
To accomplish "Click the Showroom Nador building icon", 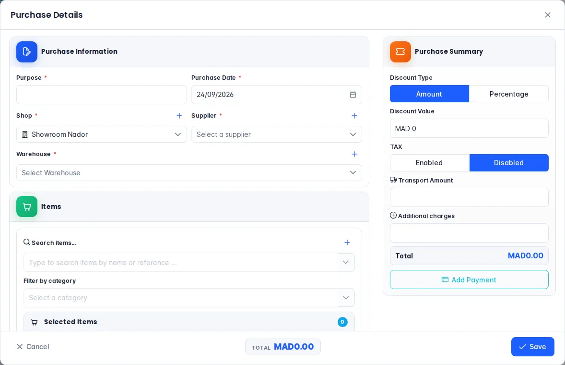I will (x=25, y=134).
